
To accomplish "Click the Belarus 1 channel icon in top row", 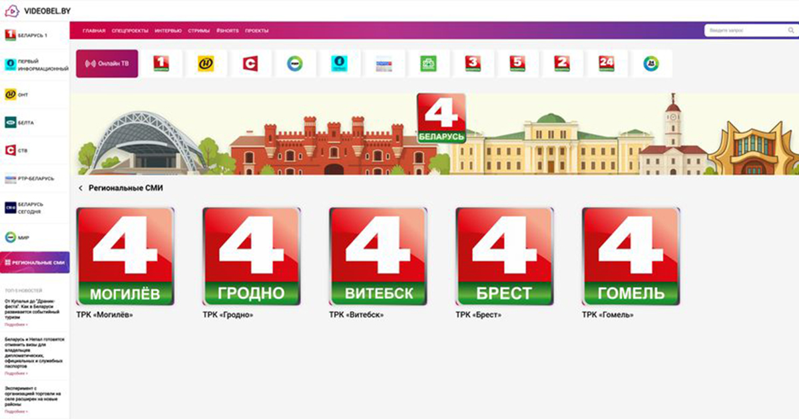I will pyautogui.click(x=161, y=64).
